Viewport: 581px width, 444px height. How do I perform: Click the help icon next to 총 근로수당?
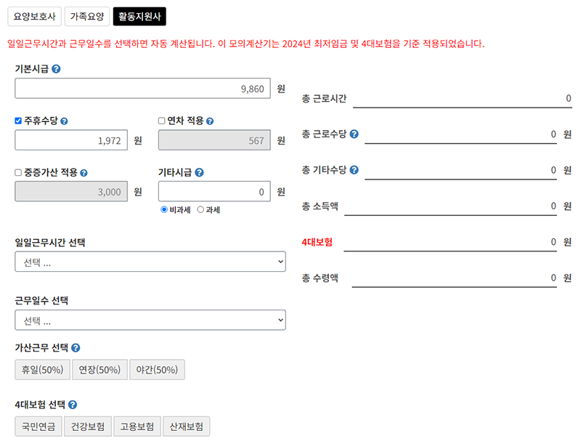354,134
